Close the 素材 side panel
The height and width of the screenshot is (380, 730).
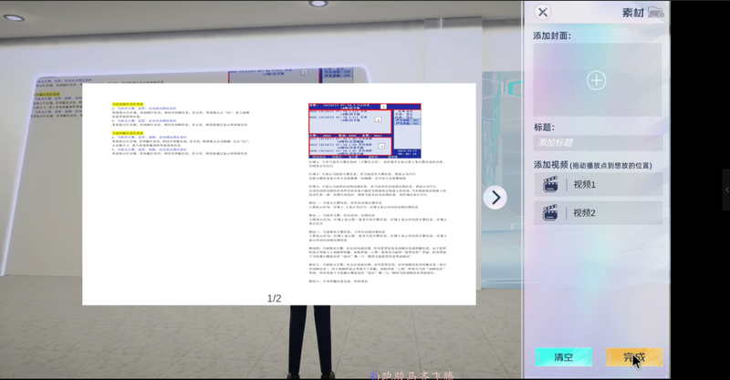pyautogui.click(x=542, y=12)
